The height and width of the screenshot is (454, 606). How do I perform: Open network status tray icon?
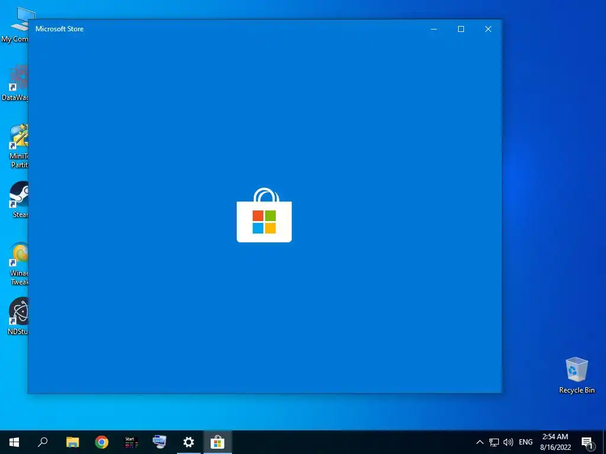point(494,442)
